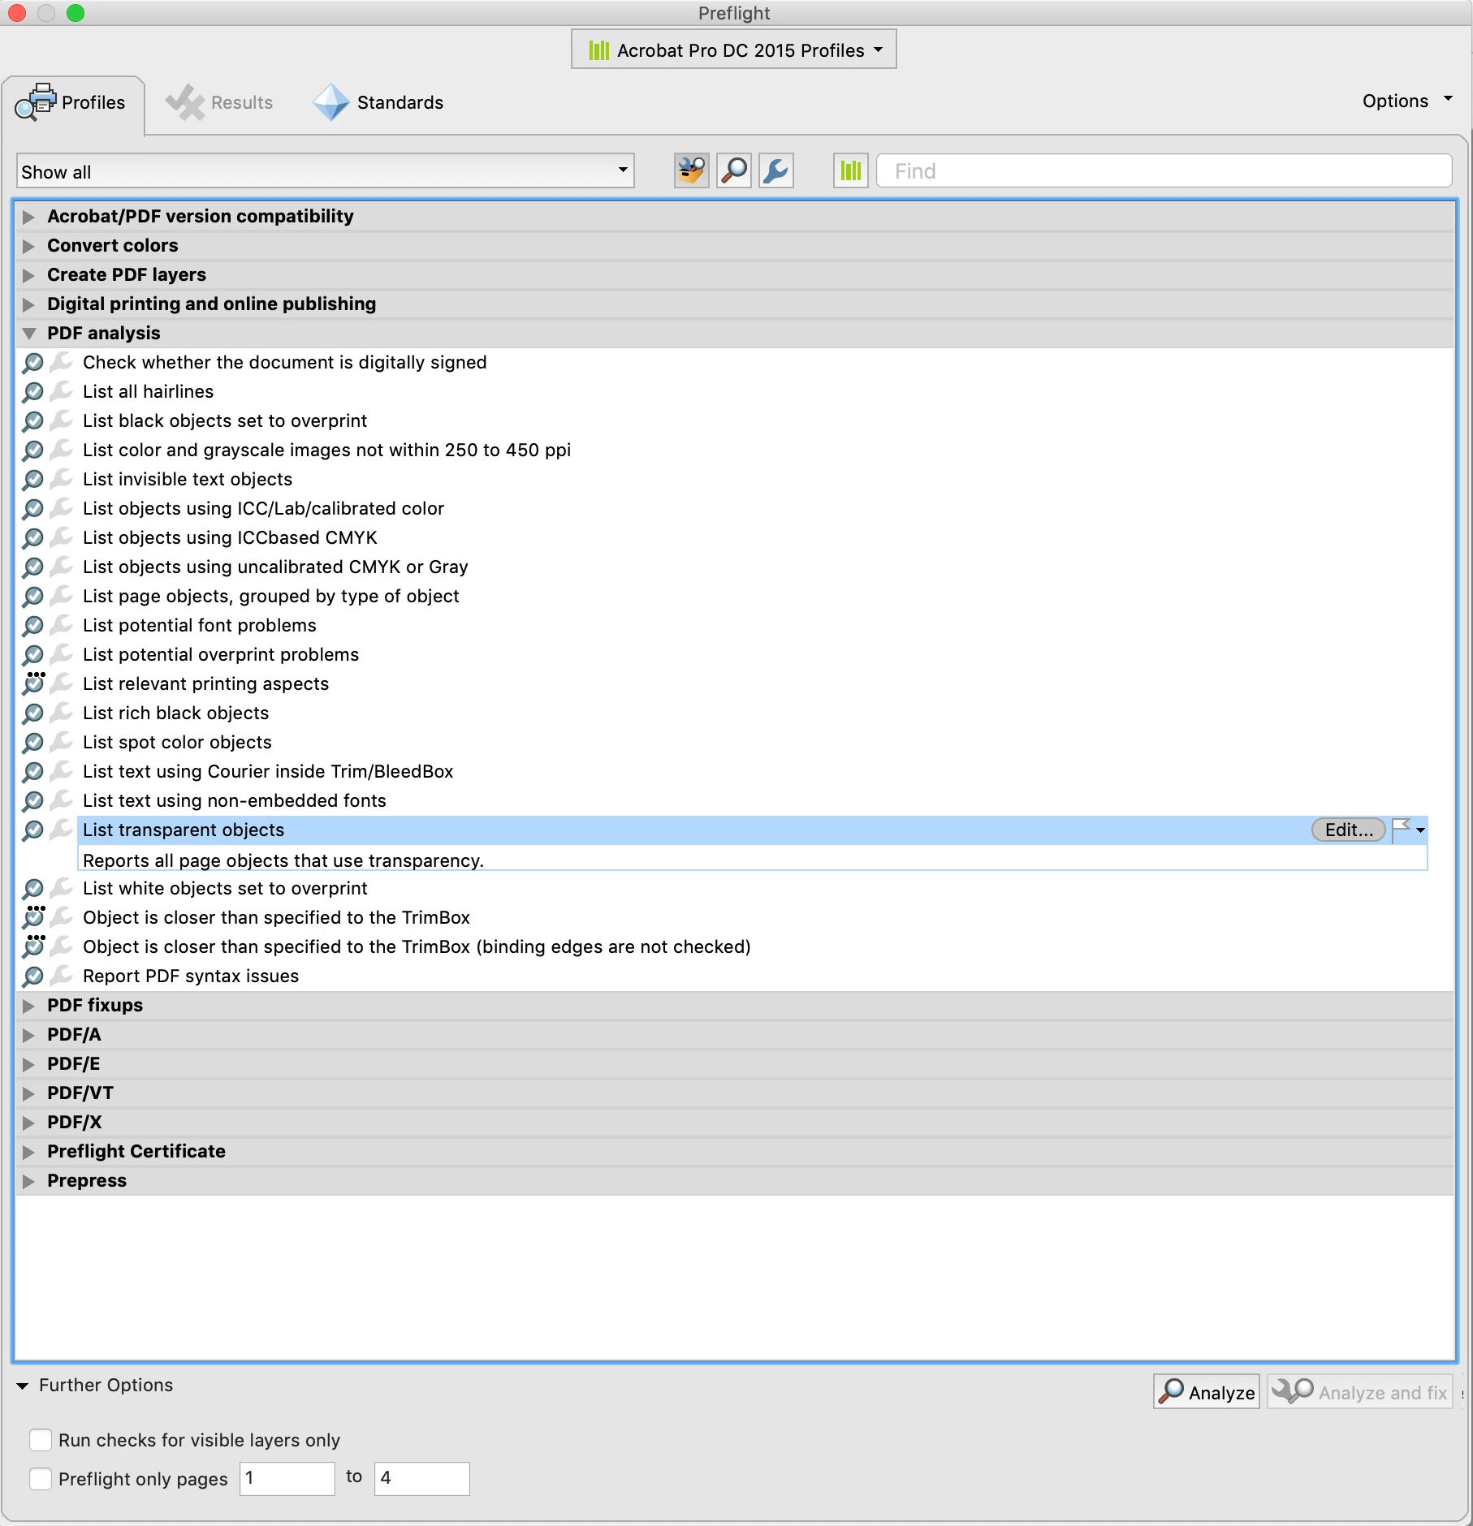Screen dimensions: 1473x1526
Task: Click the Analyze button
Action: point(1207,1392)
